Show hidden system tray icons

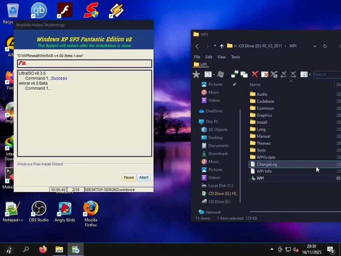pyautogui.click(x=272, y=249)
